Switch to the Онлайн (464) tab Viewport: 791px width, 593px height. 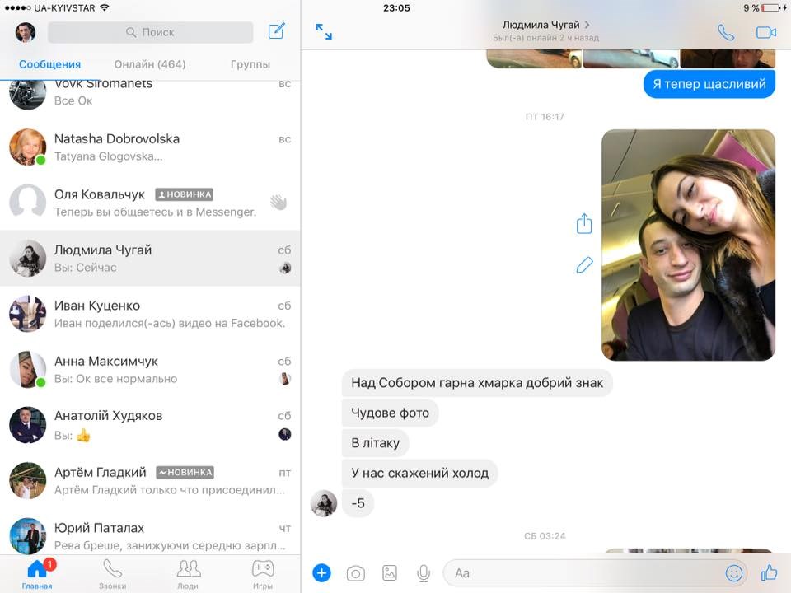[149, 64]
